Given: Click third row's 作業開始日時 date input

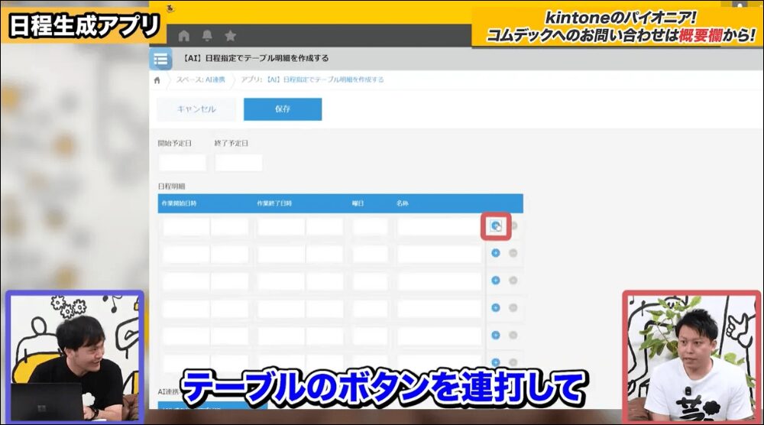Looking at the screenshot, I should tap(186, 282).
